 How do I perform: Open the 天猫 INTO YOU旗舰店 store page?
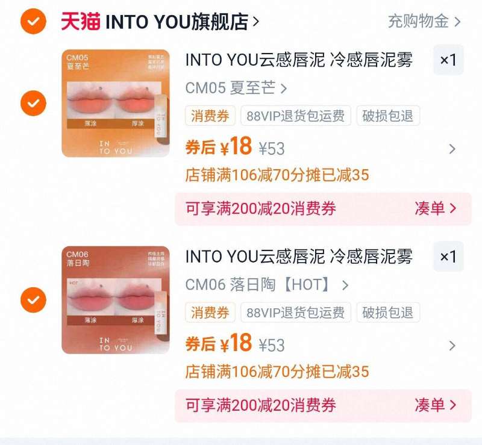coord(160,22)
